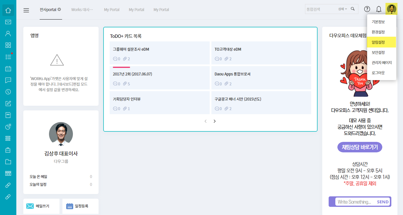
Task: Select 로그아웃 from the profile menu
Action: tap(378, 73)
